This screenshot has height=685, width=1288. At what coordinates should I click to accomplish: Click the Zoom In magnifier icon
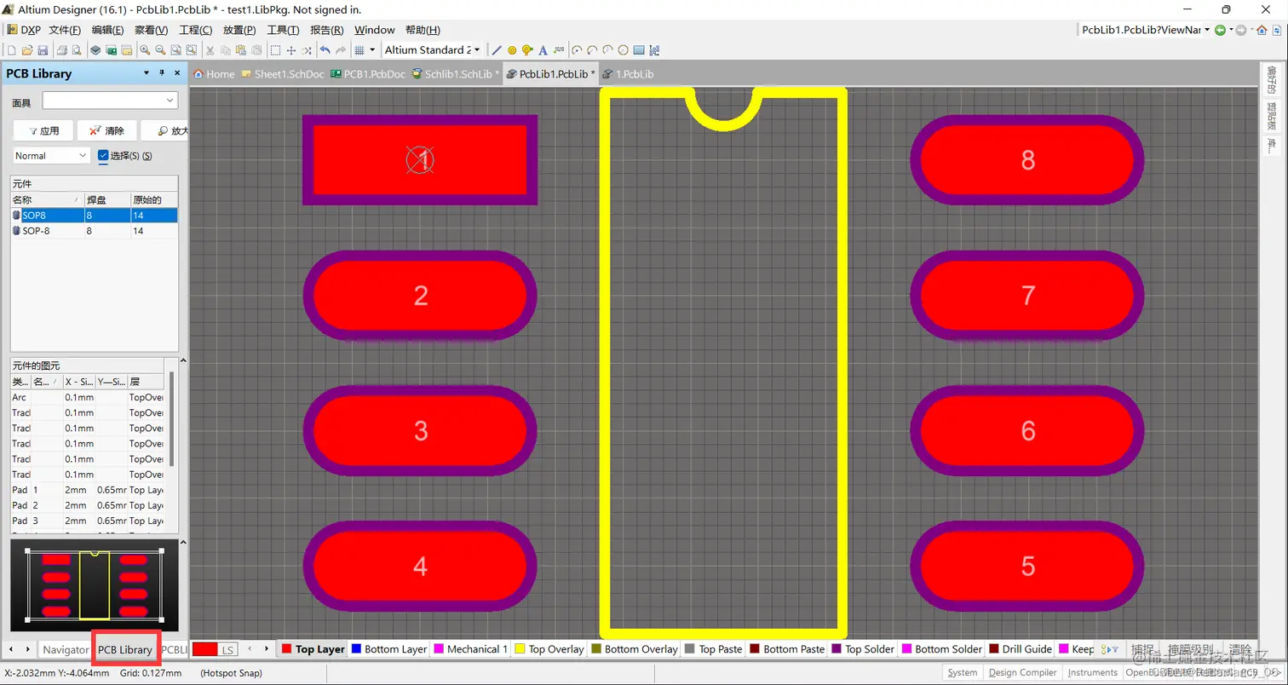(145, 50)
